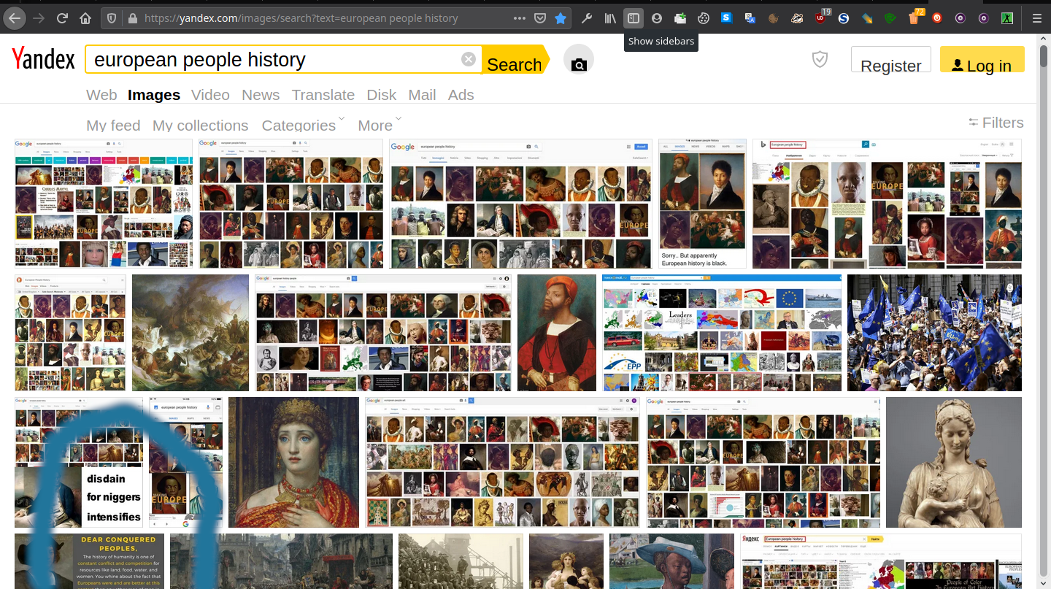This screenshot has width=1051, height=589.
Task: Open portrait of man in red cap
Action: point(557,333)
